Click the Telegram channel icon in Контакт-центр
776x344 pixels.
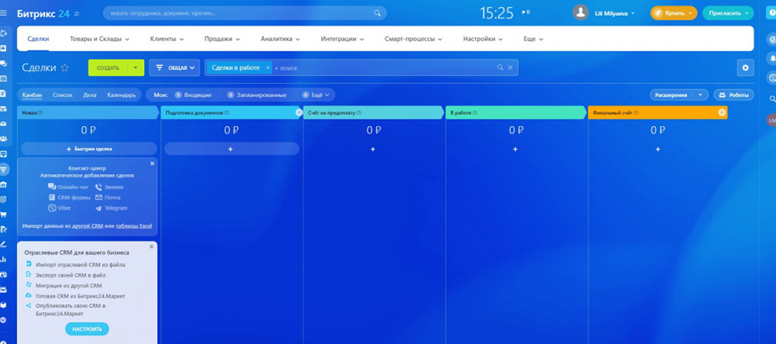point(99,208)
